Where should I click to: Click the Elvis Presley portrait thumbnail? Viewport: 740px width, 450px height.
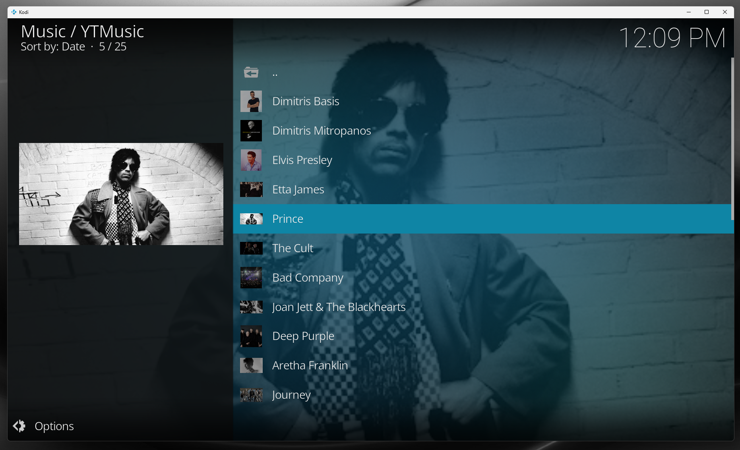tap(251, 160)
